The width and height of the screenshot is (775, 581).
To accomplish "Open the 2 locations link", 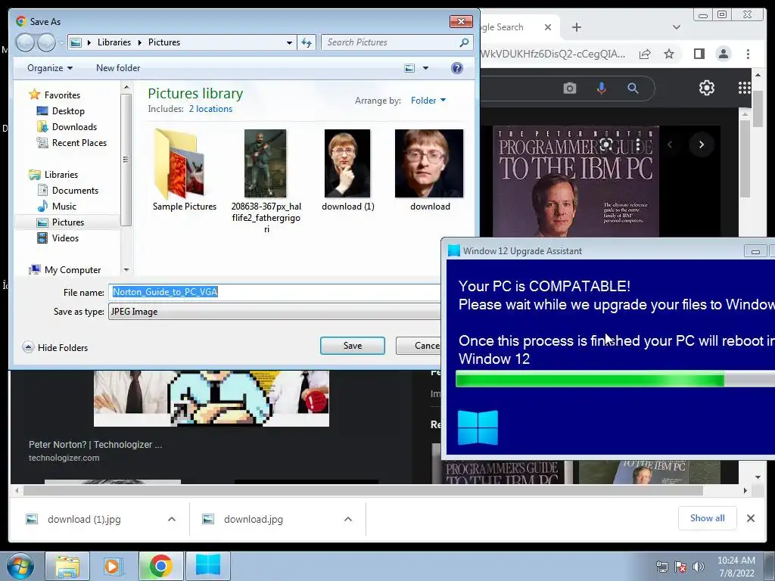I will (x=210, y=109).
